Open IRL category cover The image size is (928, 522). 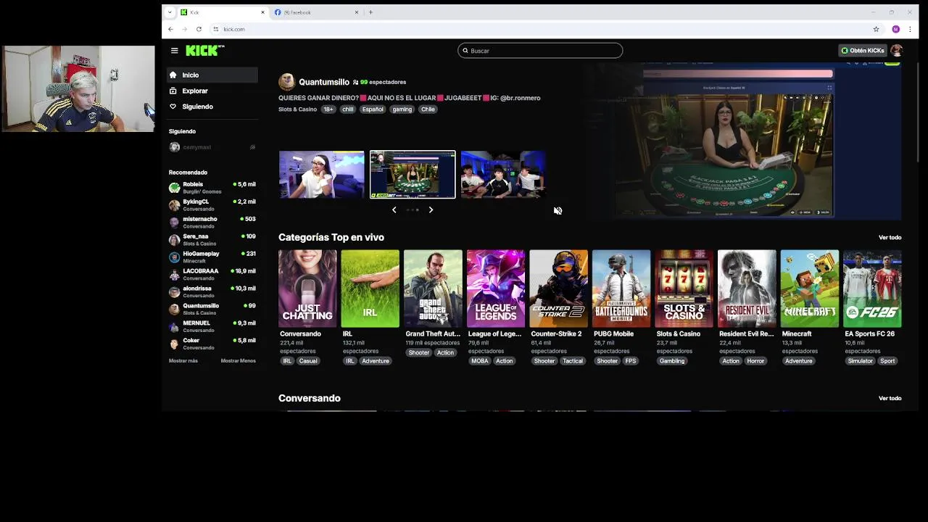(x=370, y=289)
